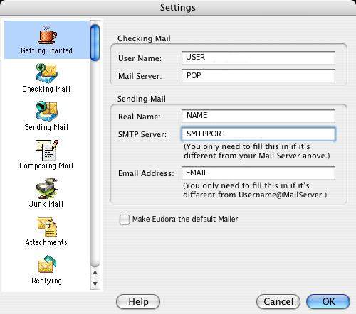The height and width of the screenshot is (314, 356).
Task: Click the Mail Server input field
Action: click(258, 76)
